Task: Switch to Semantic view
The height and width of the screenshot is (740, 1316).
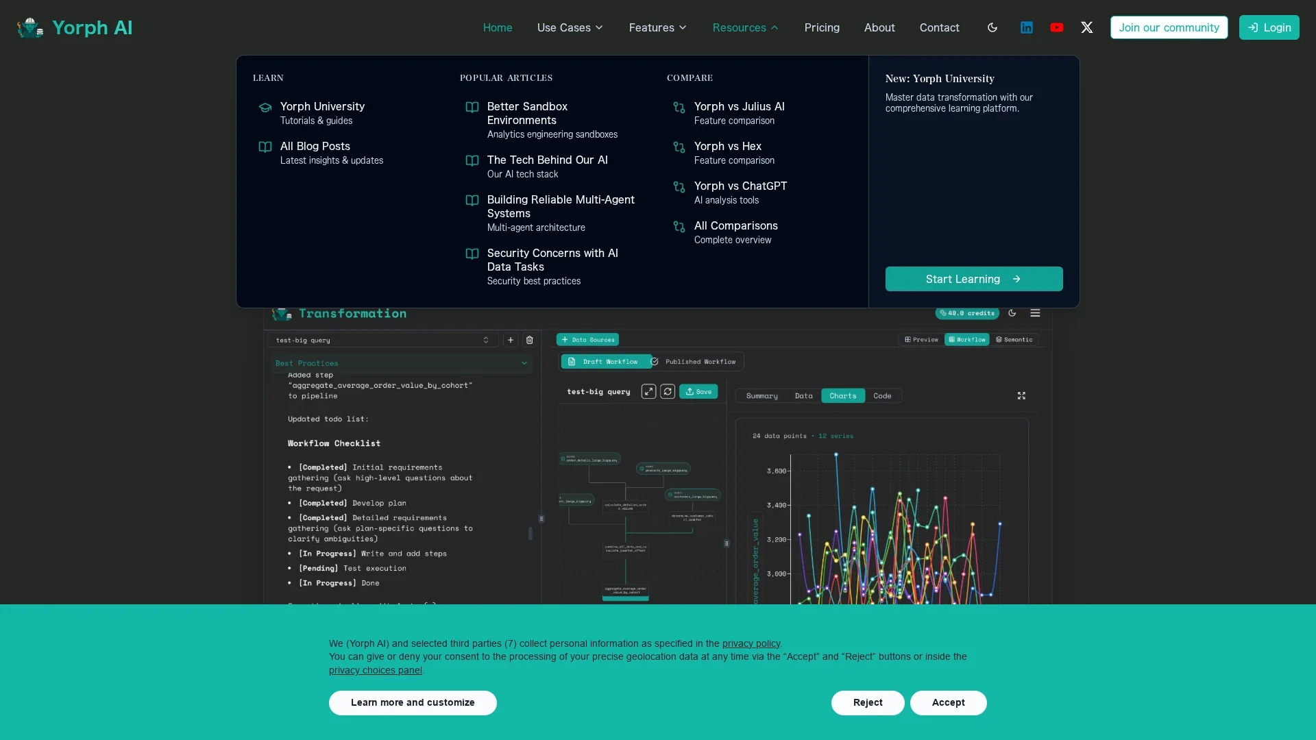Action: click(x=1014, y=340)
